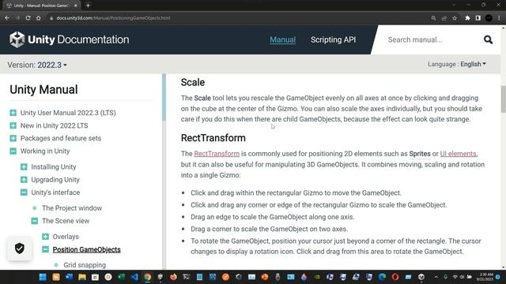Expand New in Unity 2022 LTS
The image size is (506, 284).
[x=13, y=125]
